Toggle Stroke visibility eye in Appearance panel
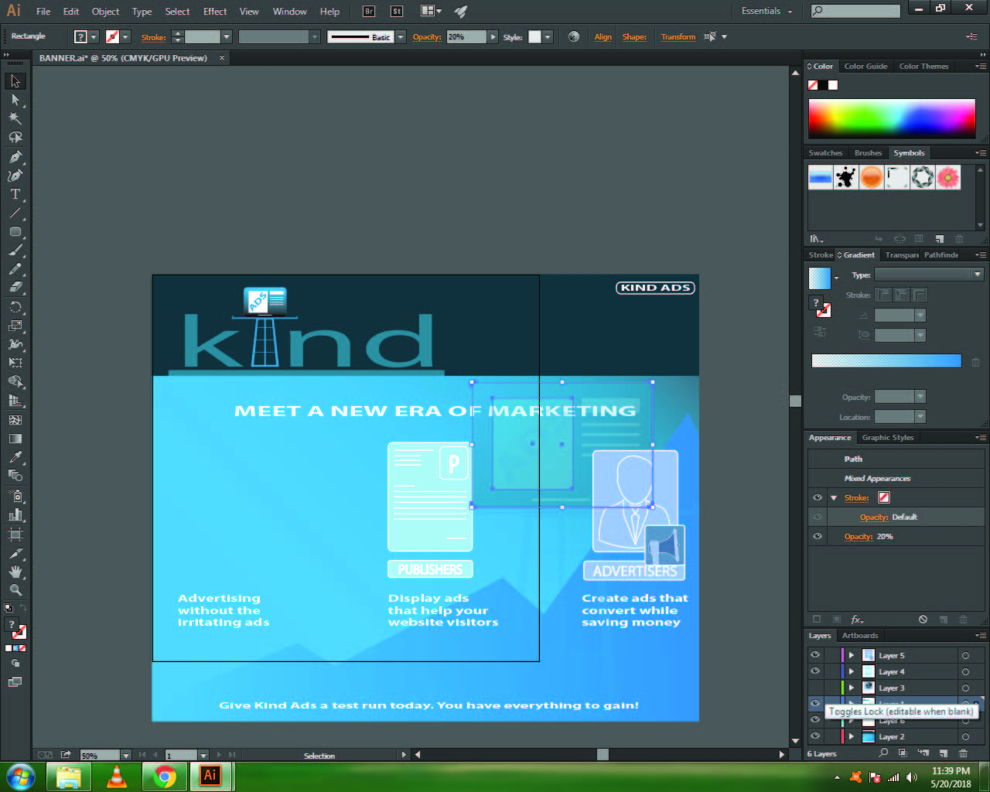 click(818, 497)
